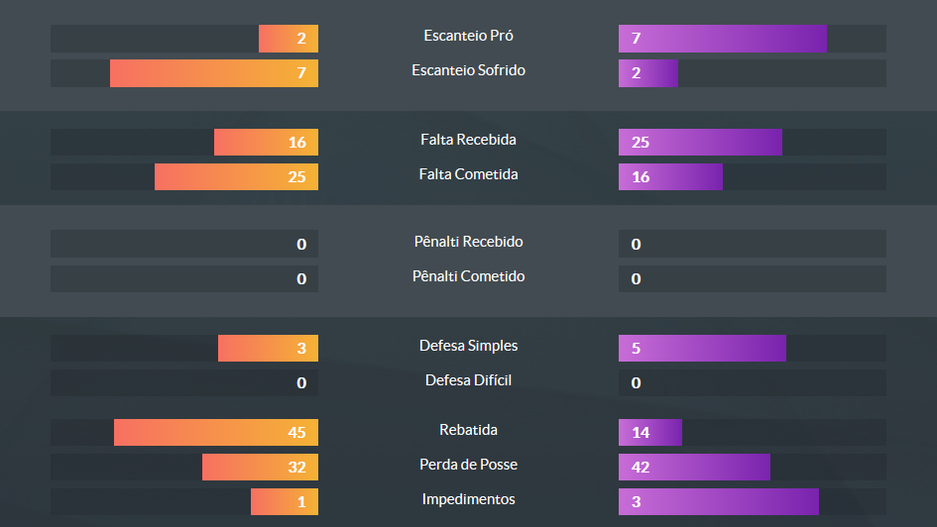937x527 pixels.
Task: Click the Rebatida stat label
Action: point(468,430)
